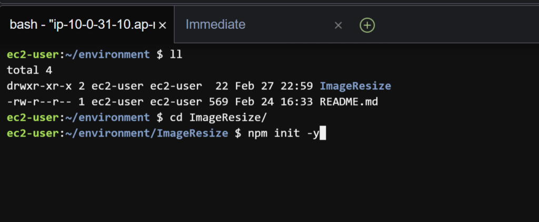Click the 'total 4' output line
539x222 pixels.
tap(30, 70)
